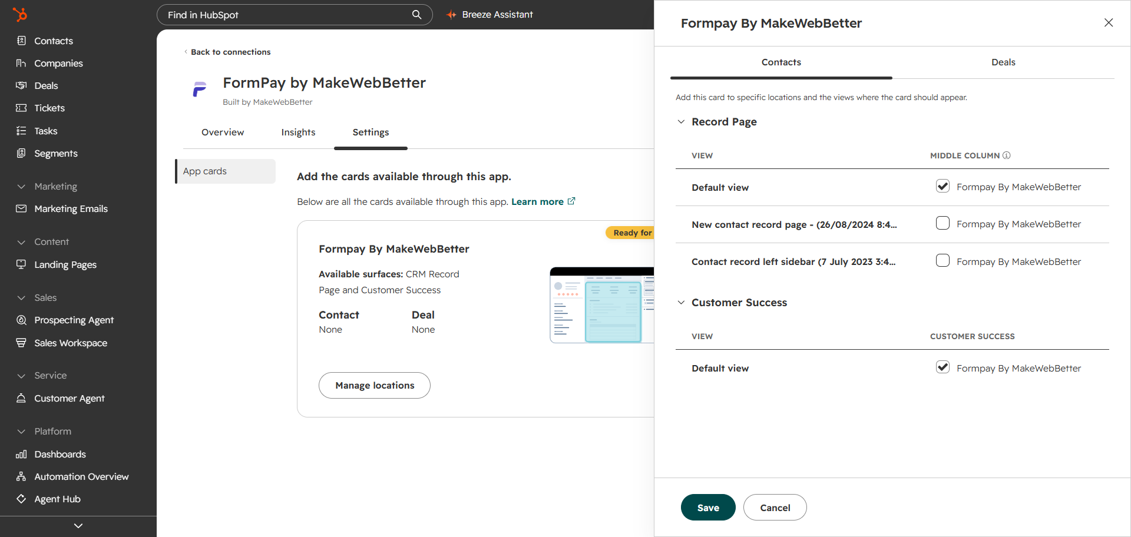Check Formpay card for New contact record page

tap(943, 223)
